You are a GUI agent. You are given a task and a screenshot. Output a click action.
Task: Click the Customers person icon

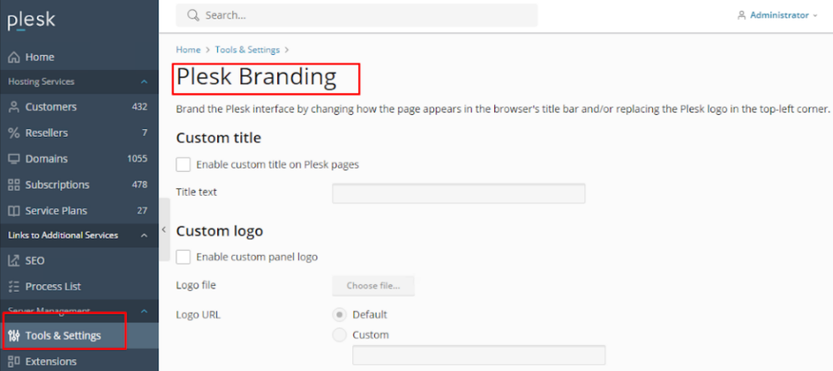[14, 107]
